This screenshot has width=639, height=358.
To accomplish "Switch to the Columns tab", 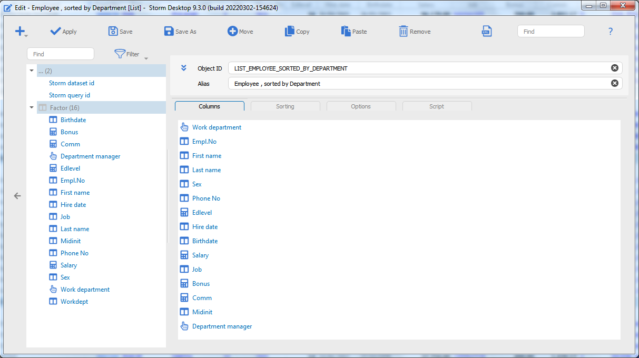I will point(210,106).
